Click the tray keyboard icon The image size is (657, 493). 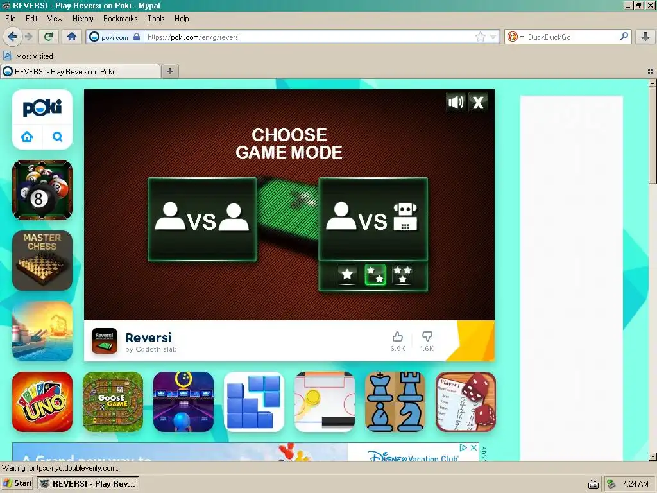point(593,485)
